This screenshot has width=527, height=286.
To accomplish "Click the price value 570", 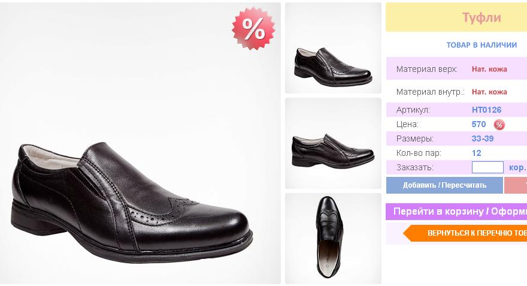I will [x=478, y=124].
